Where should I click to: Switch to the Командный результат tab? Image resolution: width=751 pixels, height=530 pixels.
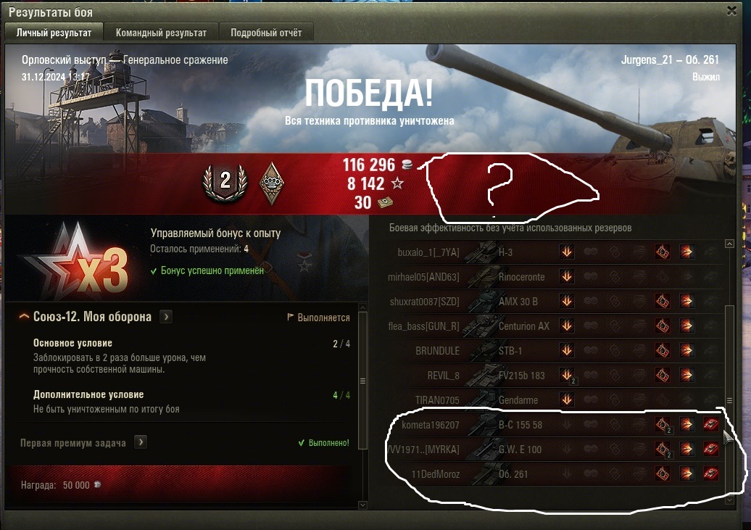point(161,33)
